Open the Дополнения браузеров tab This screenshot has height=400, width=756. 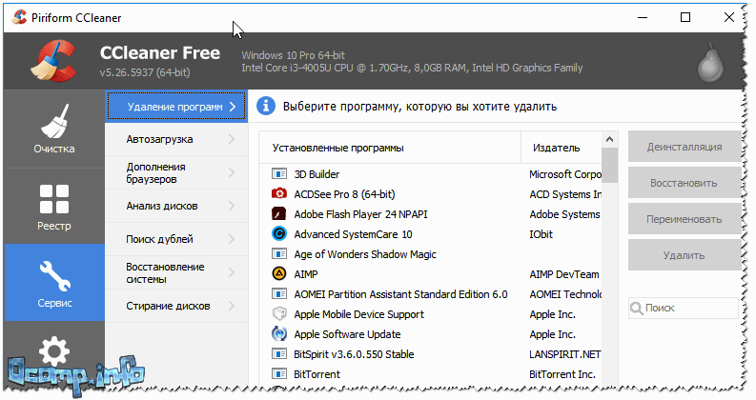pyautogui.click(x=176, y=172)
